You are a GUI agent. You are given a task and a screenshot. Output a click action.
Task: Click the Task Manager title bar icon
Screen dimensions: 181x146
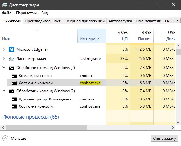click(x=5, y=5)
